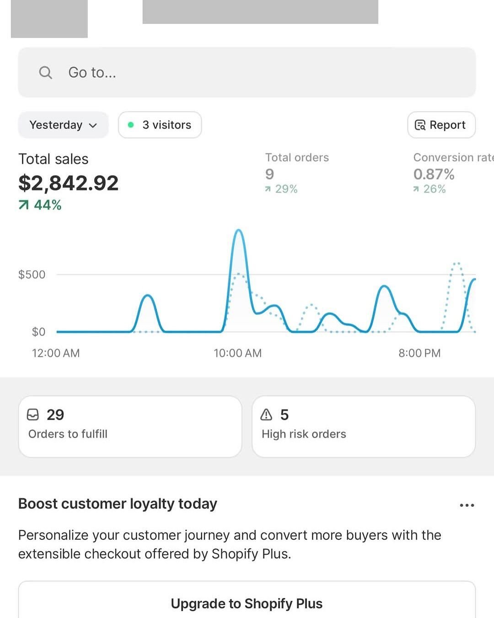494x618 pixels.
Task: Click the orders package icon
Action: tap(34, 415)
